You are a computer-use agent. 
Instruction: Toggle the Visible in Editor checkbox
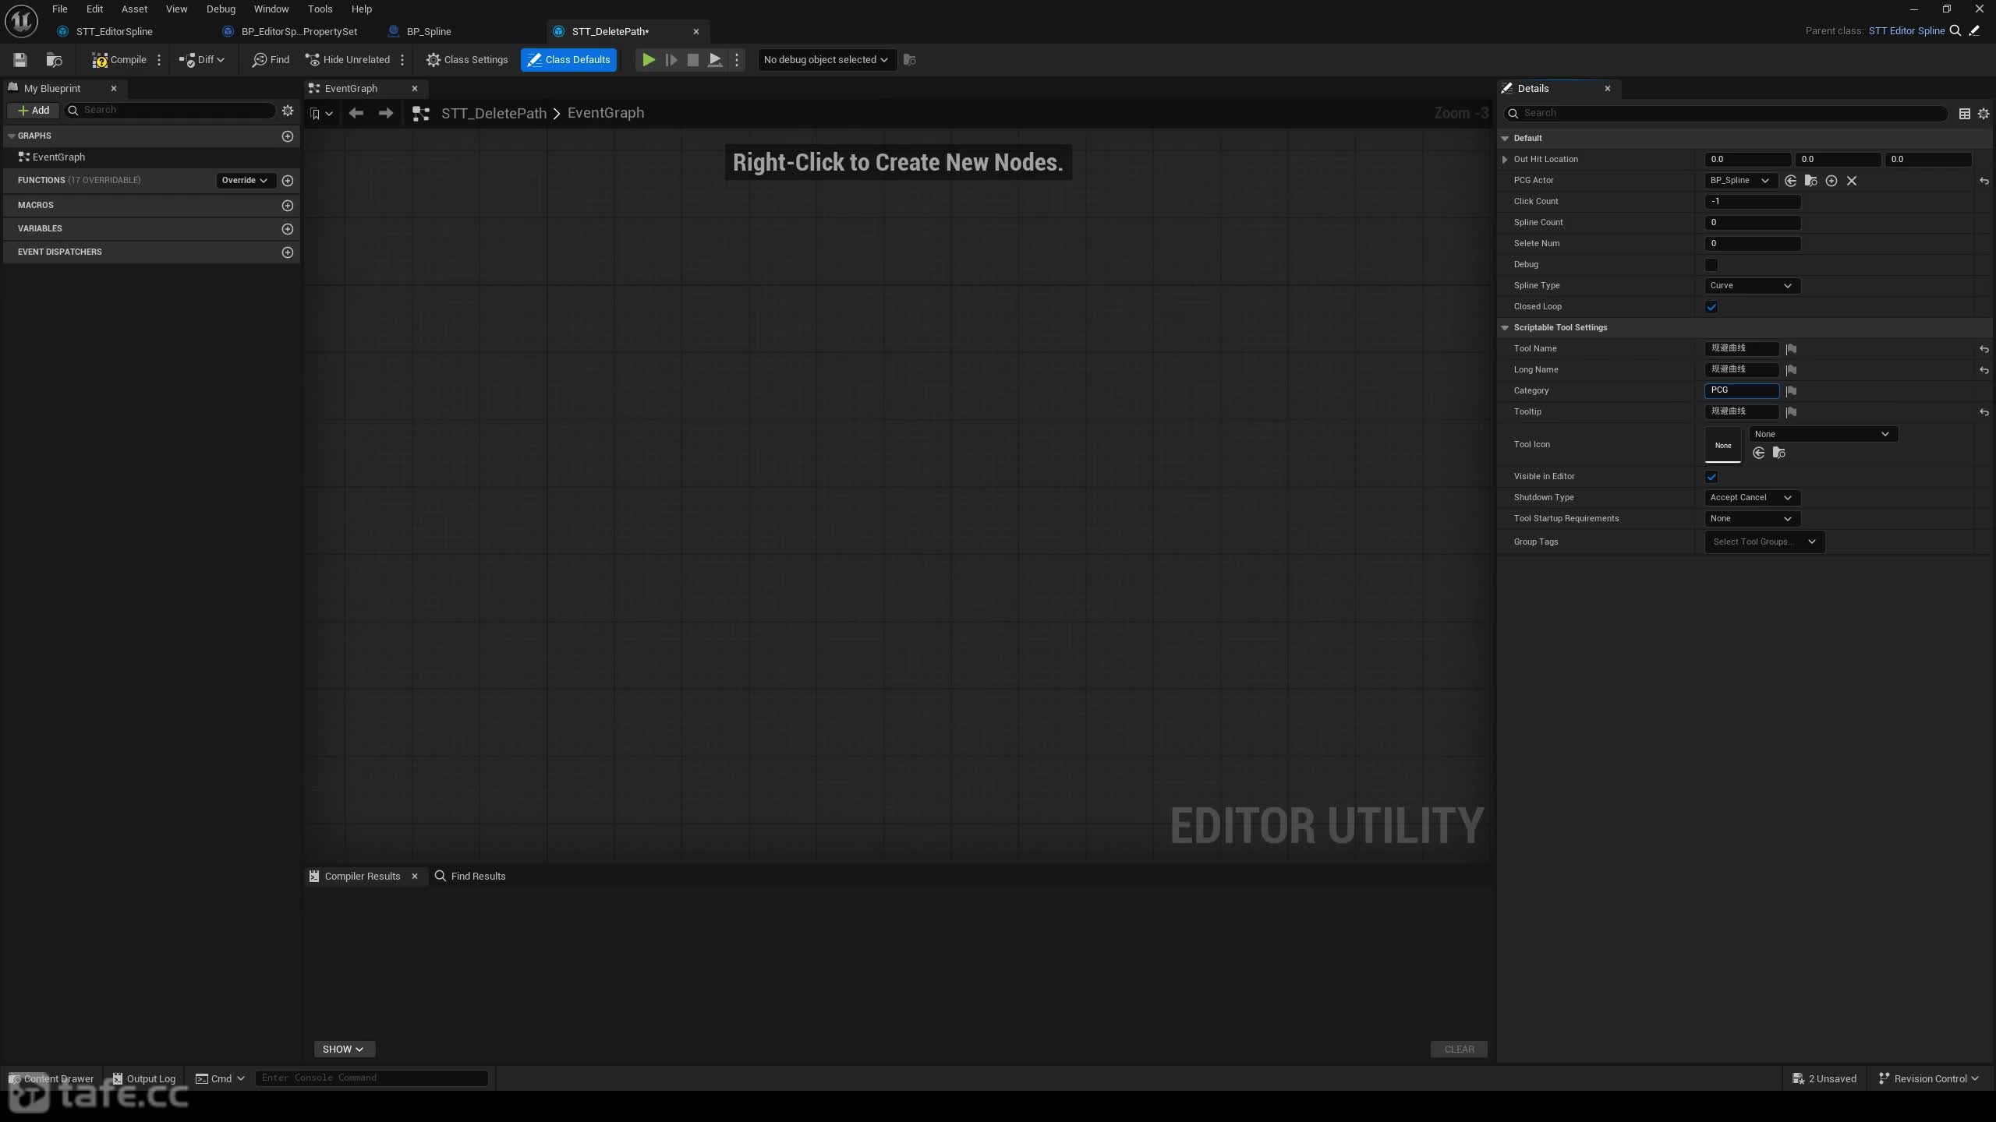pyautogui.click(x=1711, y=477)
